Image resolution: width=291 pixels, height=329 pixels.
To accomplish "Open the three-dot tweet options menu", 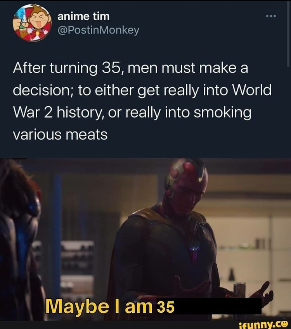I will point(271,16).
